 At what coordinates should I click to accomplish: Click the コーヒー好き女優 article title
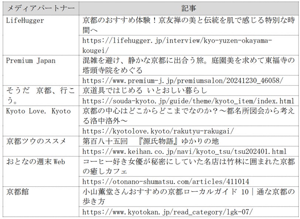click(x=189, y=166)
